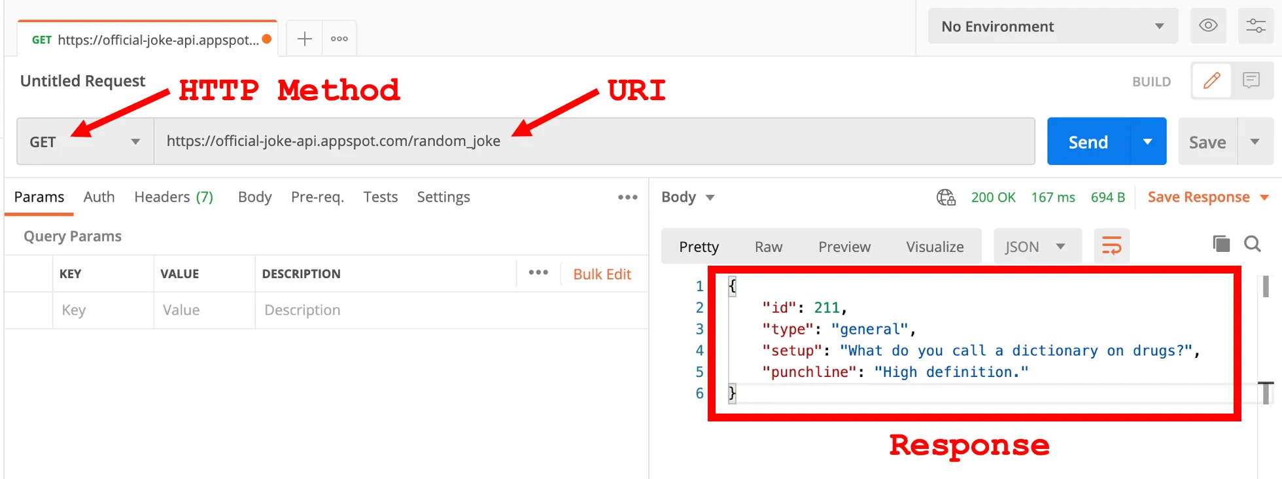1282x479 pixels.
Task: Toggle the response line wrap icon
Action: coord(1111,246)
